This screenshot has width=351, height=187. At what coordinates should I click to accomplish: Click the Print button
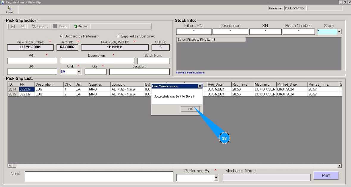326,175
